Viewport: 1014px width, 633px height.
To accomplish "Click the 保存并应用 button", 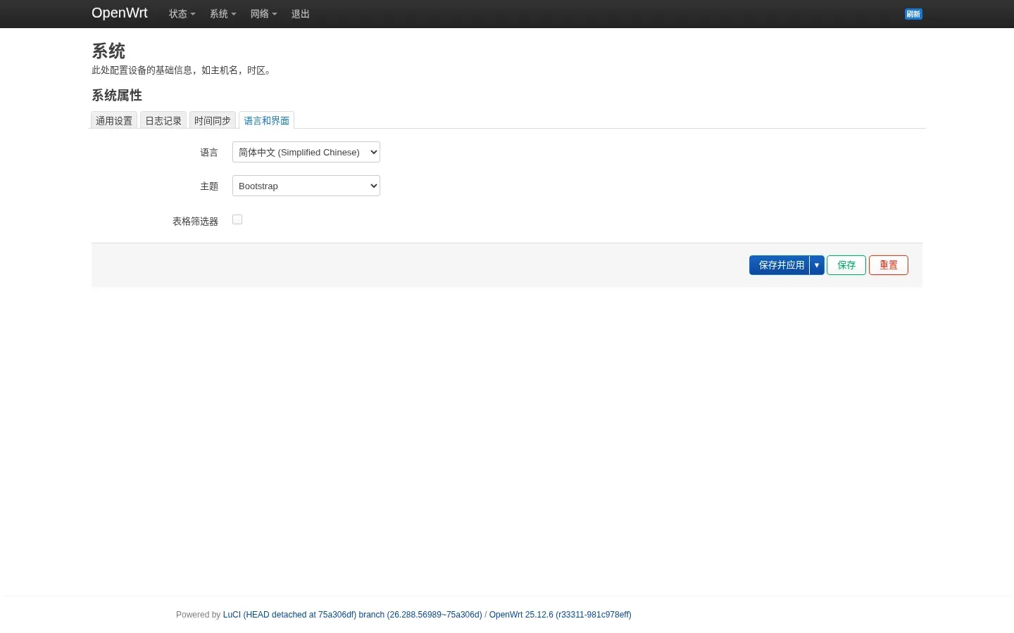I will click(x=780, y=265).
